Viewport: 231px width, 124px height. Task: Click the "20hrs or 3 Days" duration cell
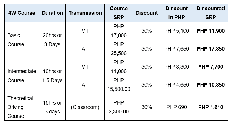pyautogui.click(x=52, y=40)
